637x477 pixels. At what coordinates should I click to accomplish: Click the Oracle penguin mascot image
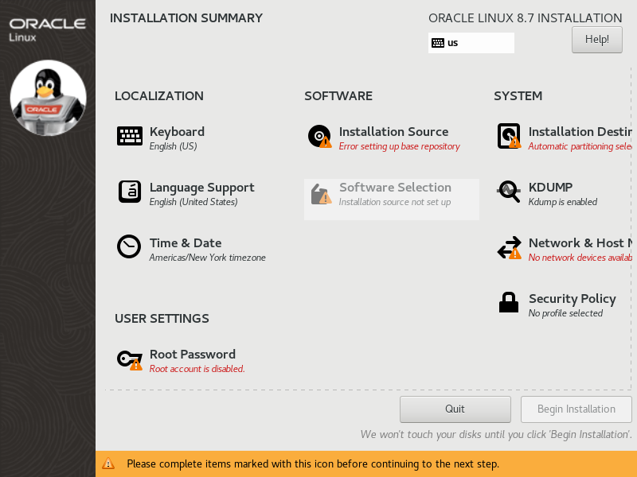[x=48, y=98]
